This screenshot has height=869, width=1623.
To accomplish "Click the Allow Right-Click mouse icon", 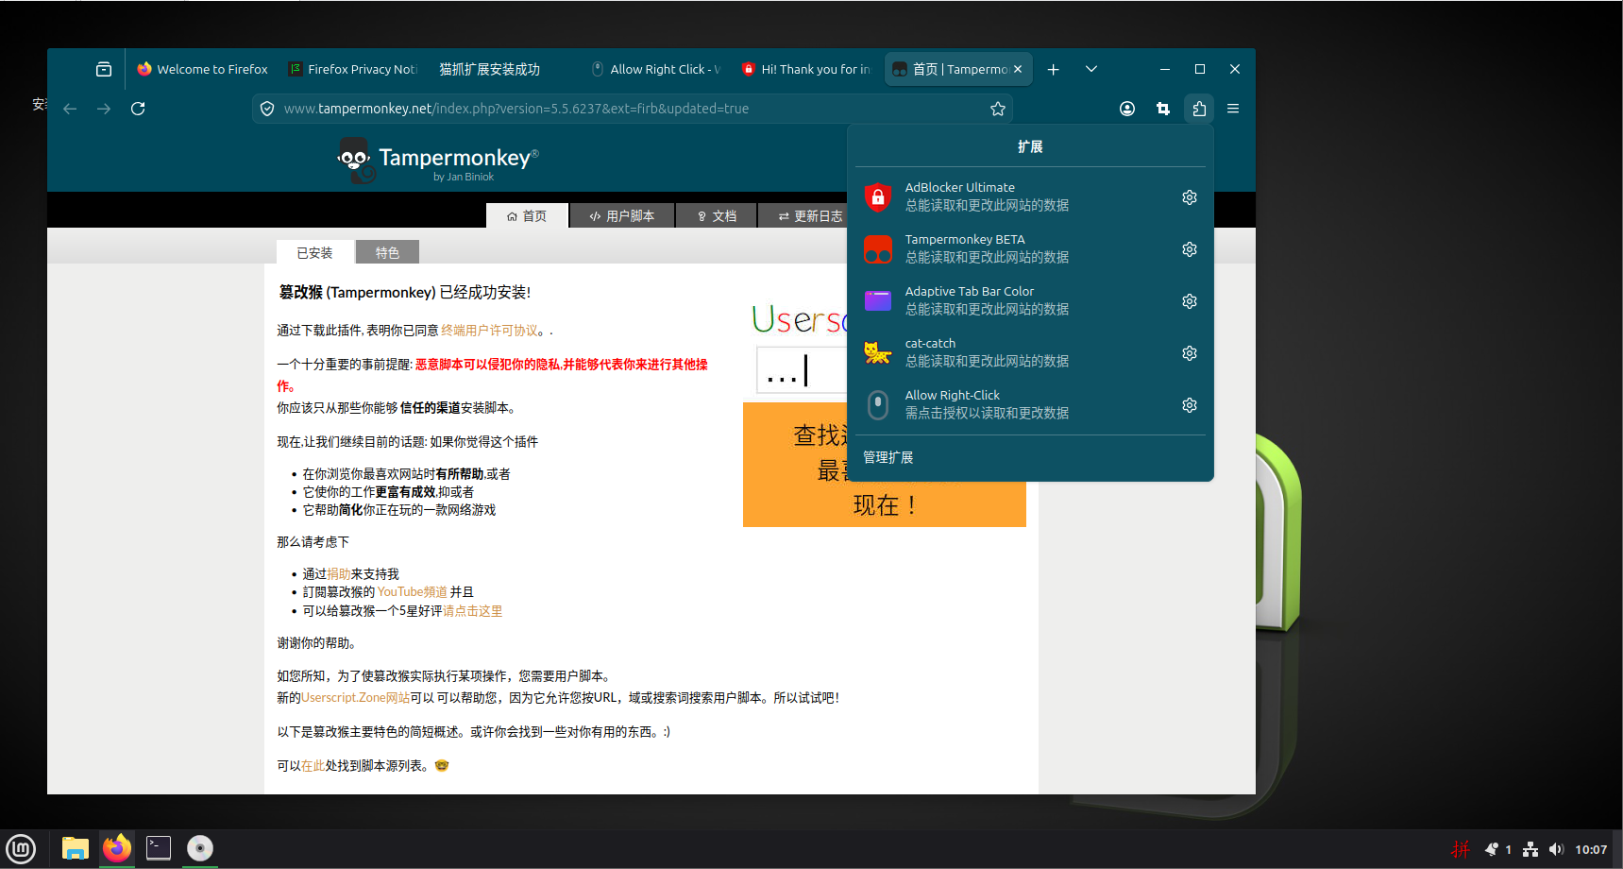I will coord(878,405).
